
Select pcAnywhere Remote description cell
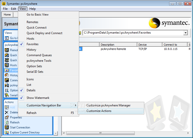113,49
